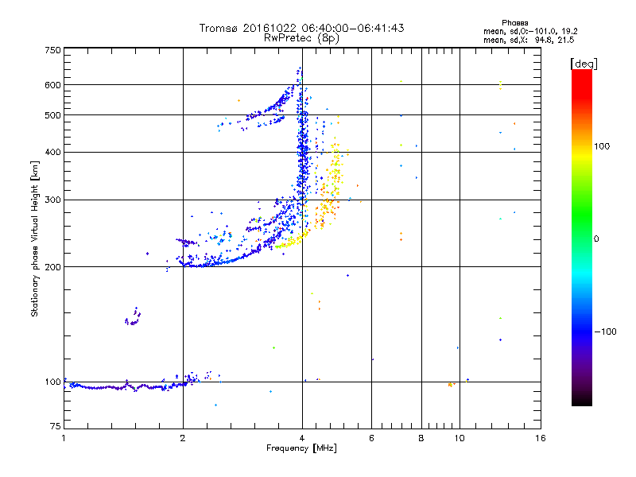Click the y-axis '200' tick label
Viewport: 636px width, 477px height.
(x=52, y=267)
